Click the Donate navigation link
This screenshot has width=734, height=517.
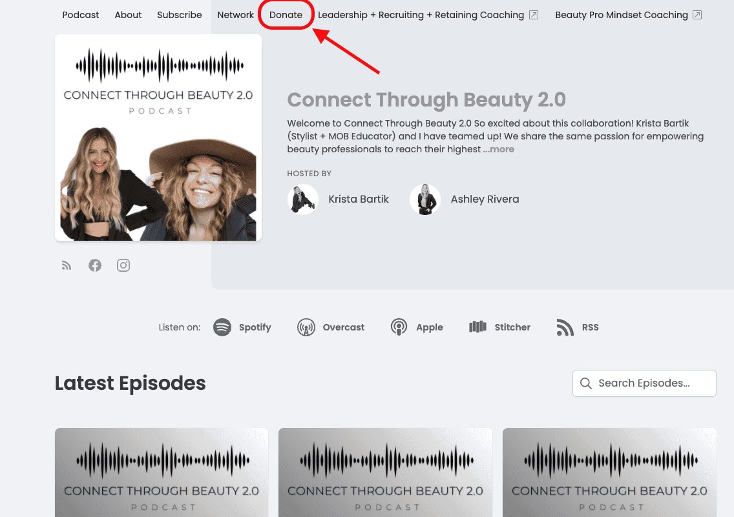tap(286, 15)
